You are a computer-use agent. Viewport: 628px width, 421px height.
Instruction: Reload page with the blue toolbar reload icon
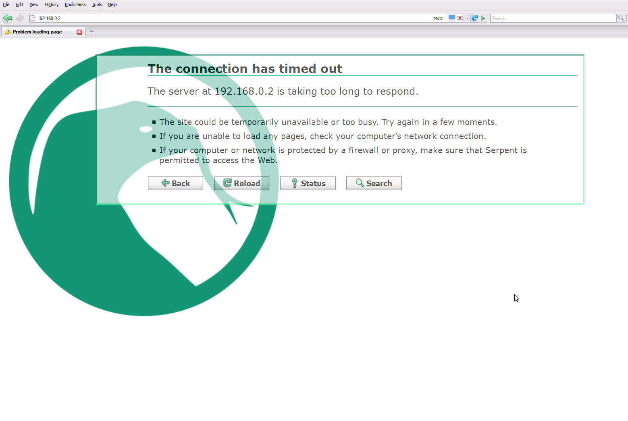tap(474, 18)
